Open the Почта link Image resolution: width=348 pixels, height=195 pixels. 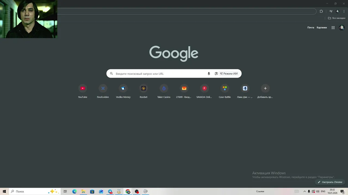point(311,28)
